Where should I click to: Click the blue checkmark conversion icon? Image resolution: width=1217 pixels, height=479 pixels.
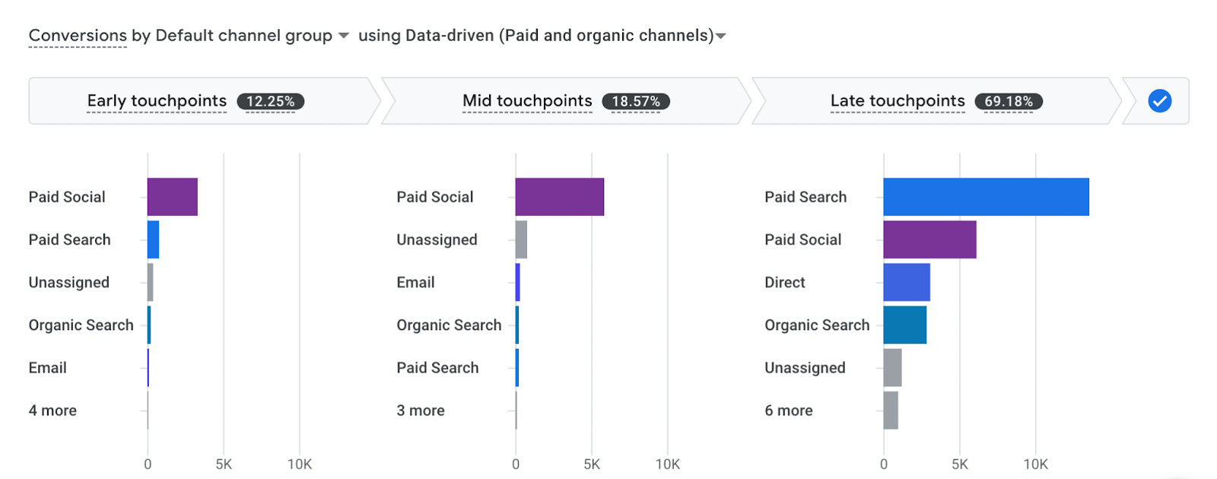1159,101
